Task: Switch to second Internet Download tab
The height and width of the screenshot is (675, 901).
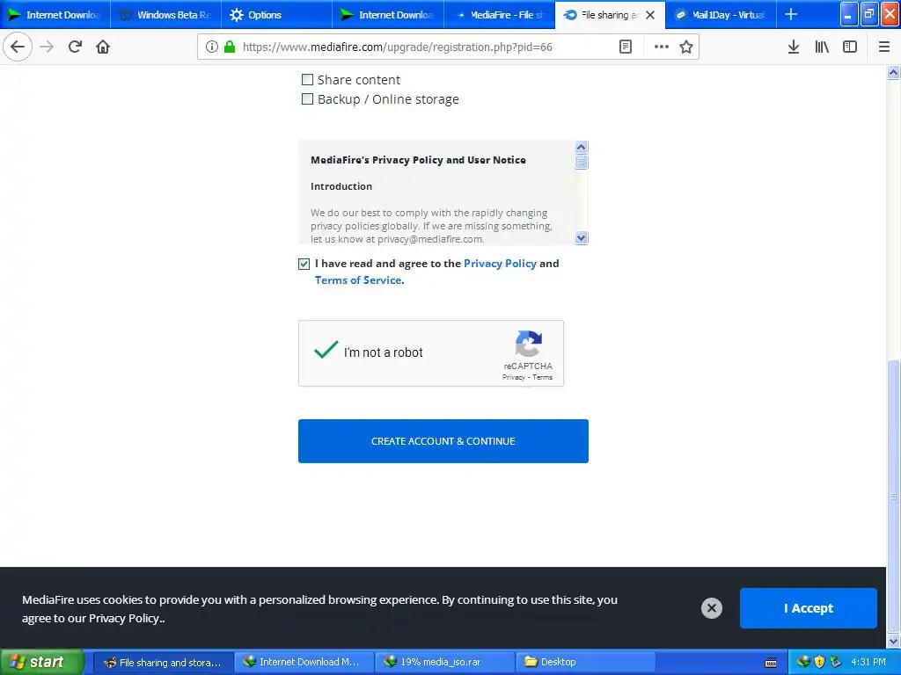Action: (388, 15)
